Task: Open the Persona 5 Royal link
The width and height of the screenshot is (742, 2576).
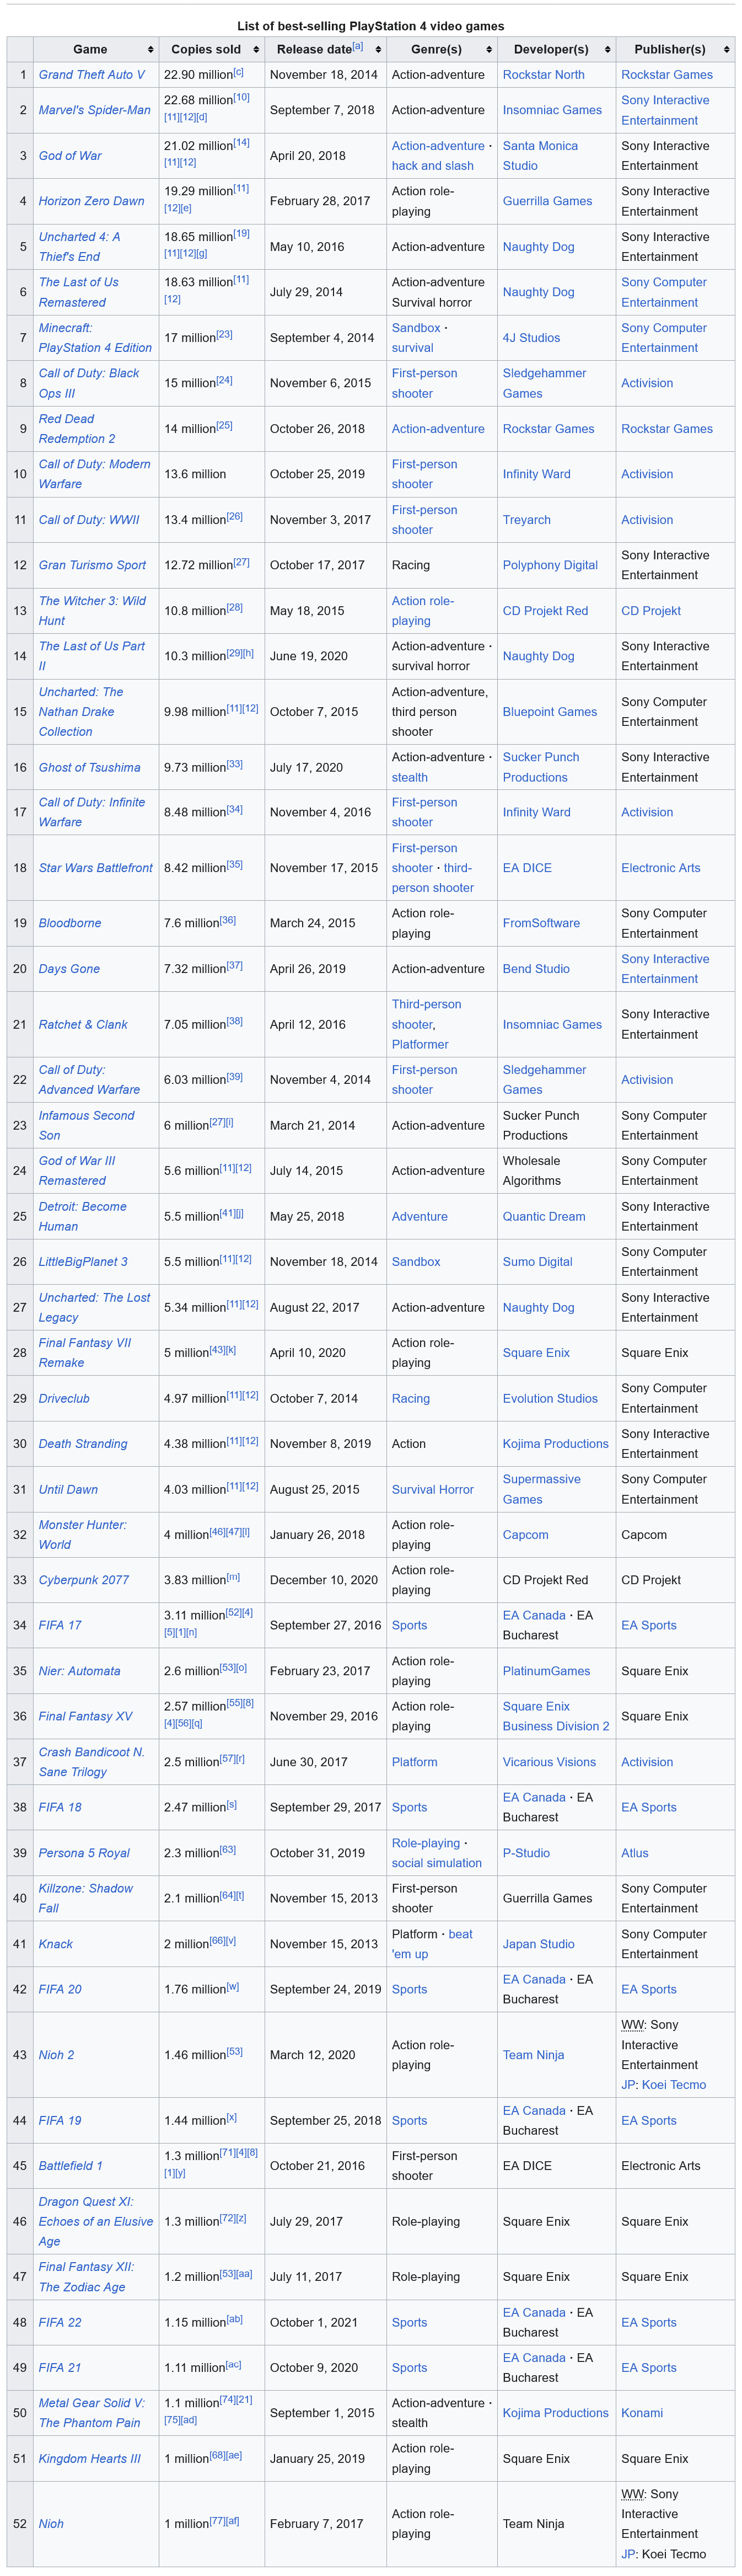Action: click(x=84, y=1853)
